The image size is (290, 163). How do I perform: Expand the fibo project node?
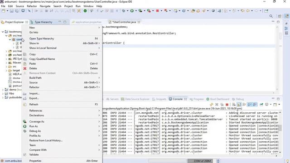click(x=3, y=94)
